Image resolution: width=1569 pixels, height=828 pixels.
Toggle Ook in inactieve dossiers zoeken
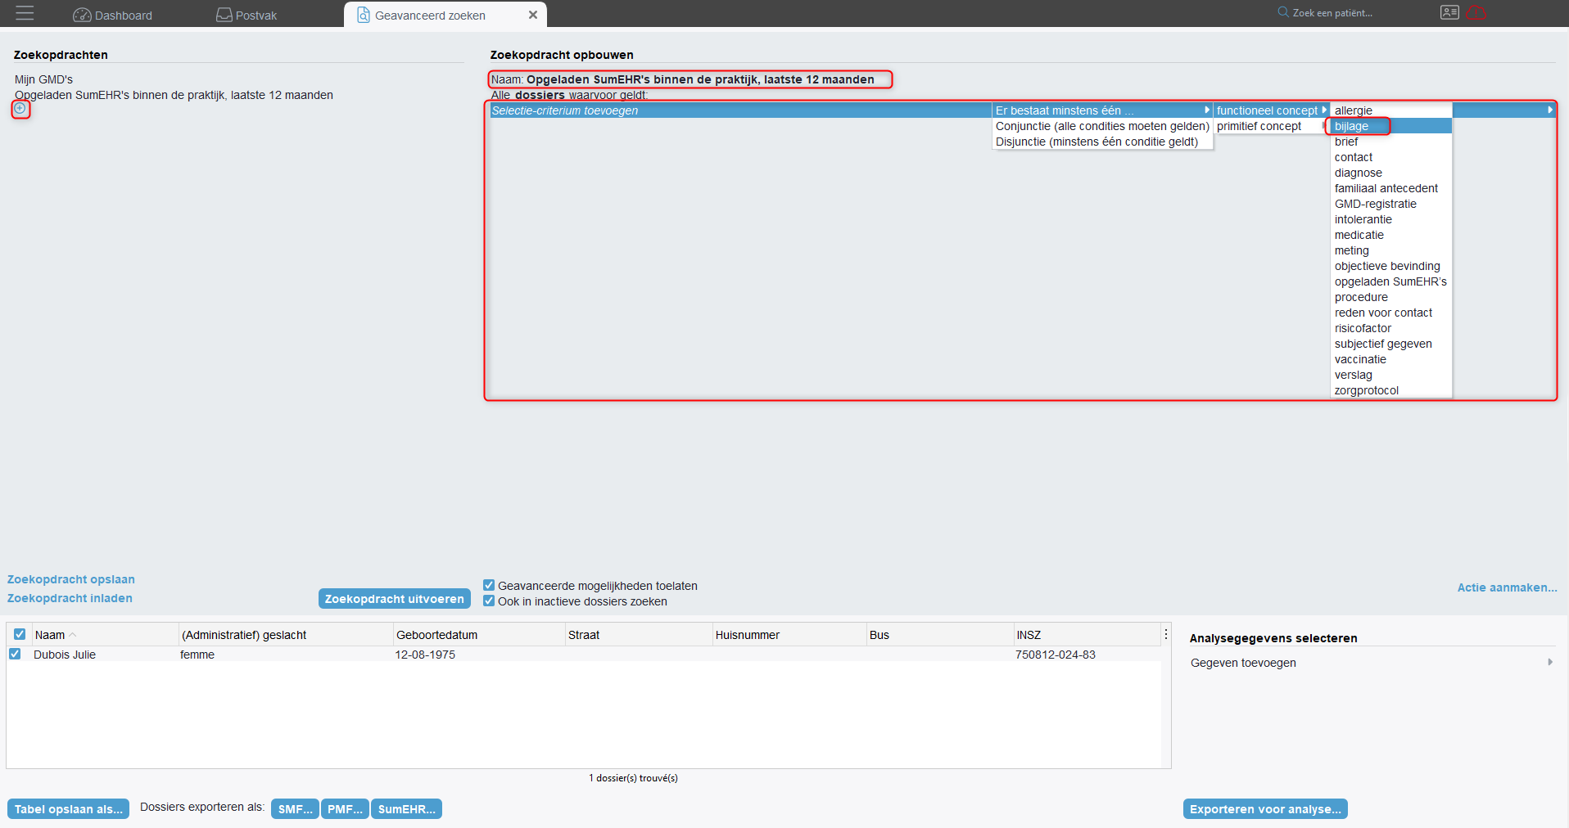point(489,601)
